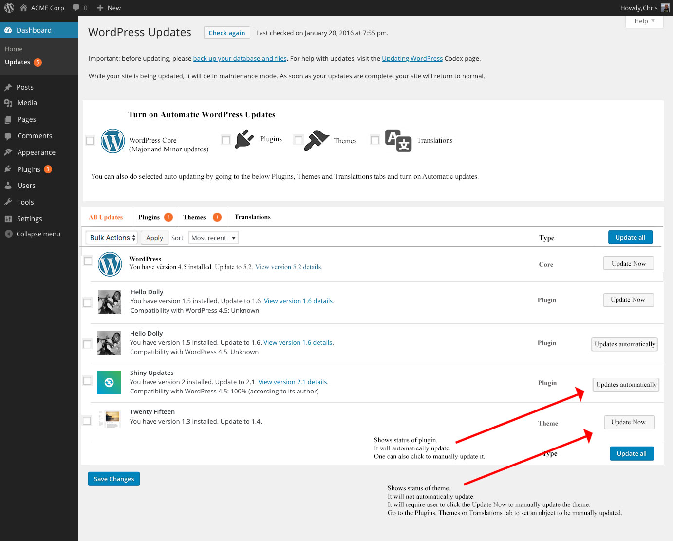The height and width of the screenshot is (541, 673).
Task: Click the Shiny Updates plugin thumbnail
Action: point(109,383)
